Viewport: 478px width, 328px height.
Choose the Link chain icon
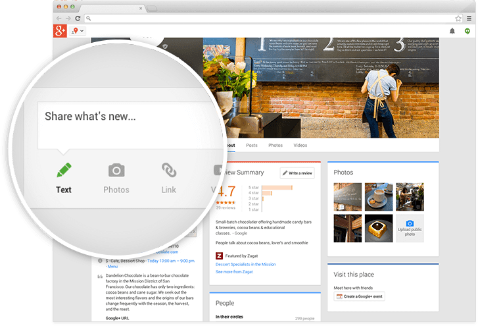(x=169, y=170)
